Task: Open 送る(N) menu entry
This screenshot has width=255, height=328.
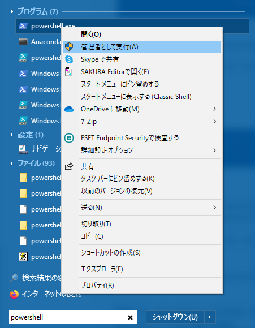Action: coord(142,208)
